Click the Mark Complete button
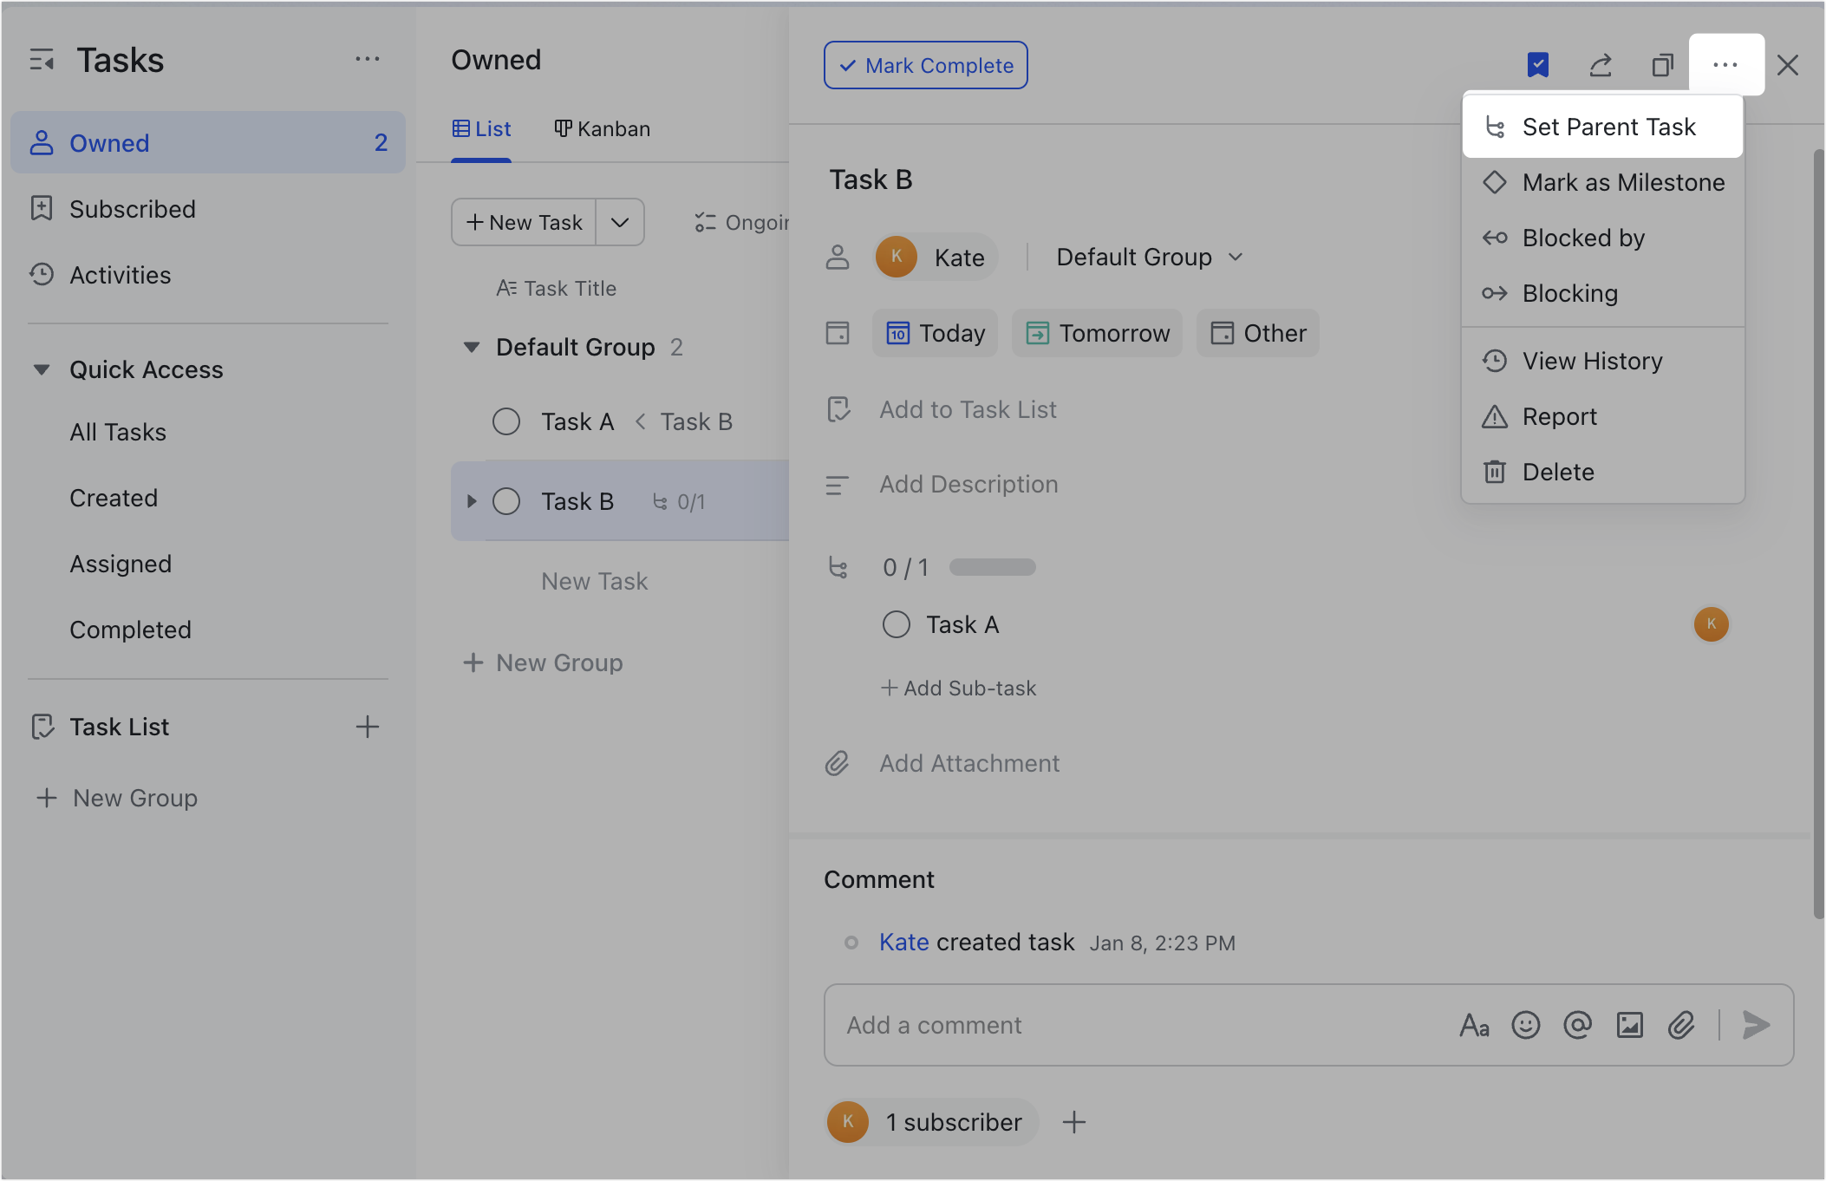Viewport: 1826px width, 1181px height. [x=924, y=65]
